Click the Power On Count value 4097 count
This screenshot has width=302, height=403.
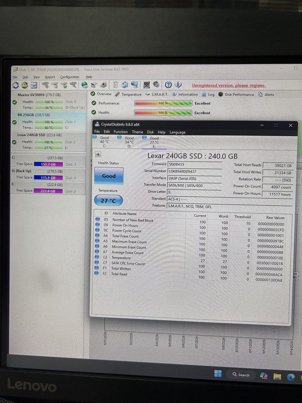point(278,187)
